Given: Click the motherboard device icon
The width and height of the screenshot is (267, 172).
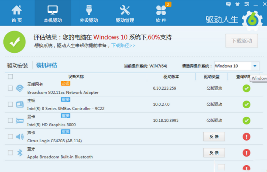Looking at the screenshot, I should 20,104.
